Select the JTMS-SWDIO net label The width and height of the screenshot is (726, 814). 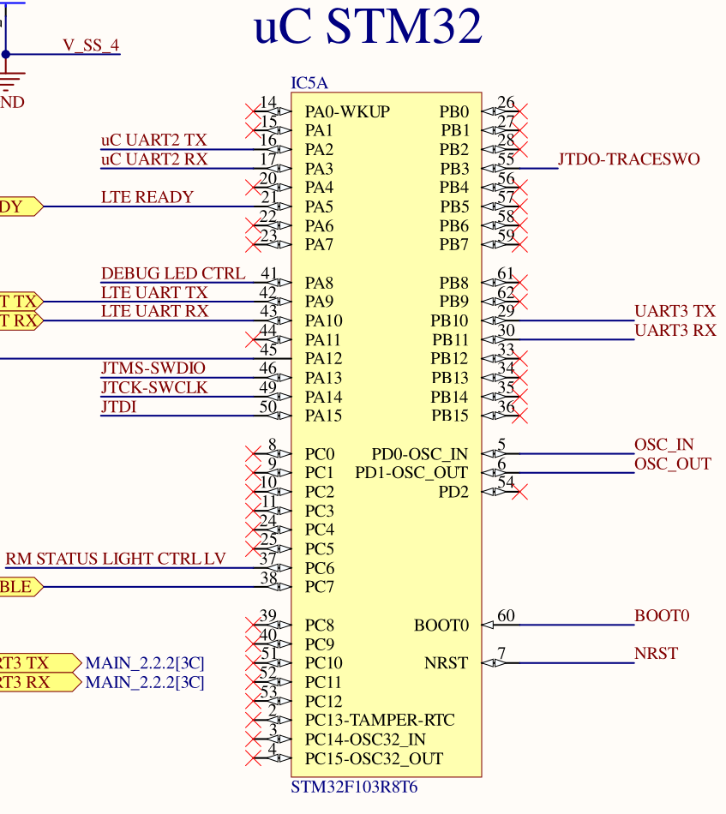(153, 368)
